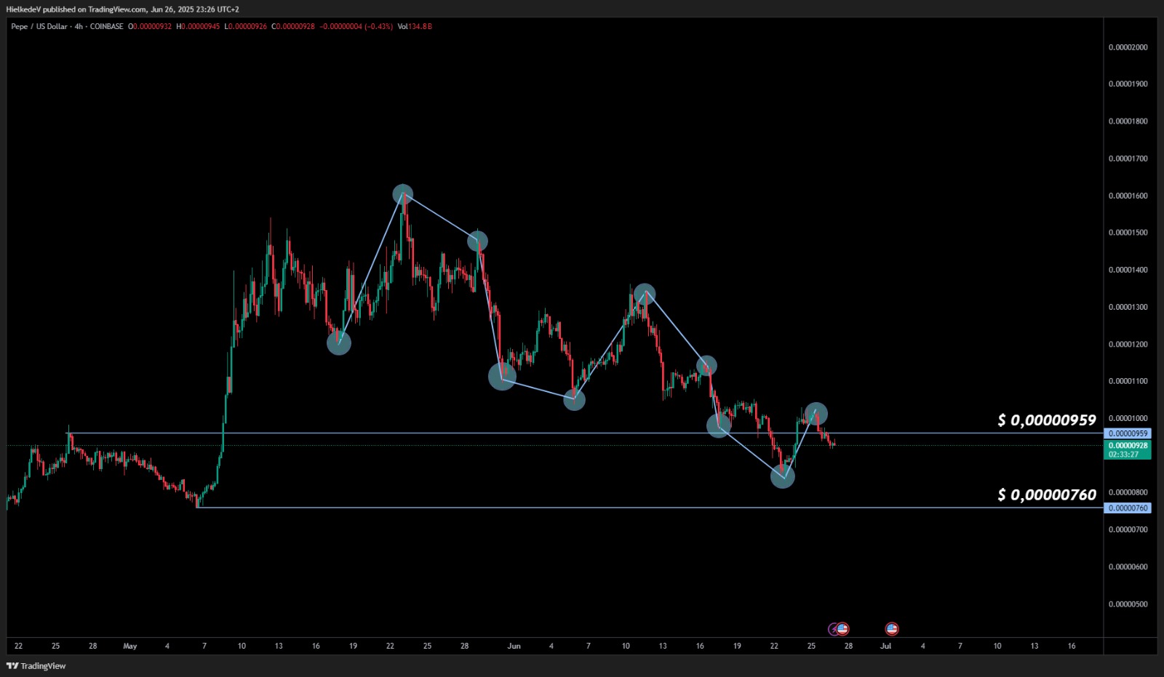Click the 0.00002000 price scale label
This screenshot has height=677, width=1164.
click(x=1128, y=47)
